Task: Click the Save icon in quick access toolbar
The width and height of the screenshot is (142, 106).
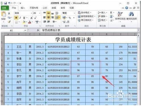Action: (x=5, y=3)
